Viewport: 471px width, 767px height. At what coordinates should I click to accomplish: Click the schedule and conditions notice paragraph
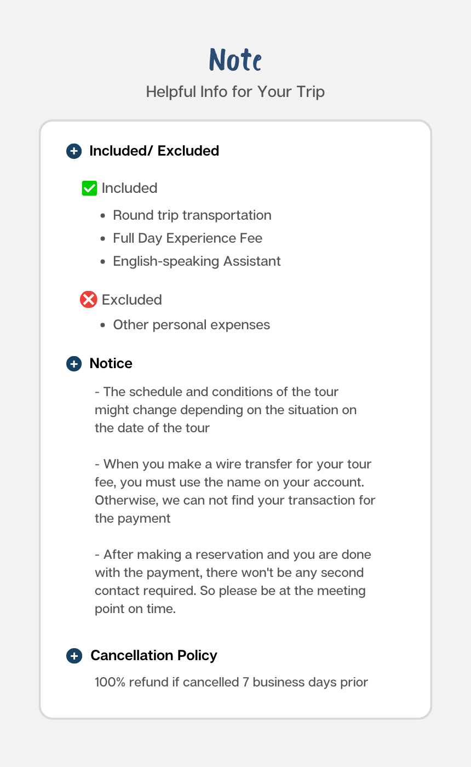[226, 410]
